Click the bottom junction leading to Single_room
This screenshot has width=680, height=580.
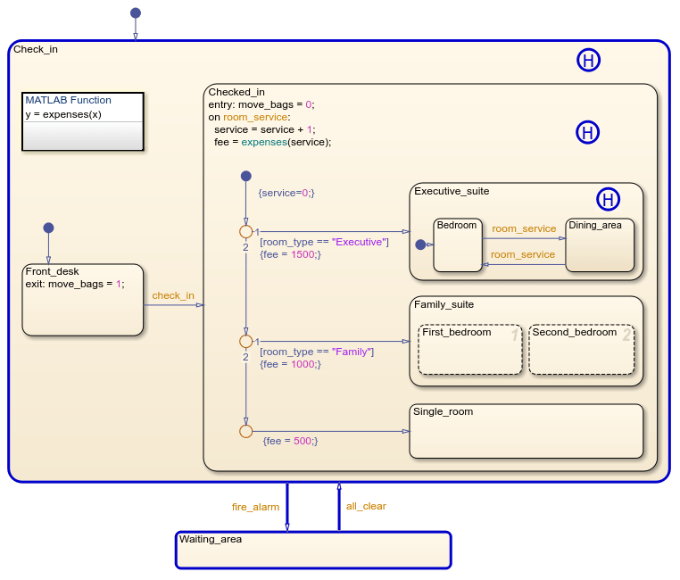245,431
